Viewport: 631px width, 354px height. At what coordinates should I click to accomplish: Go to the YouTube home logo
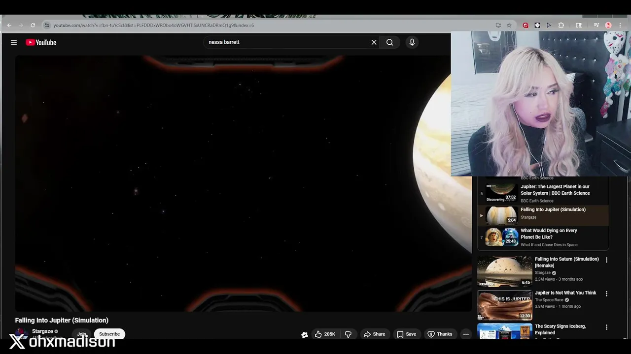click(x=41, y=42)
